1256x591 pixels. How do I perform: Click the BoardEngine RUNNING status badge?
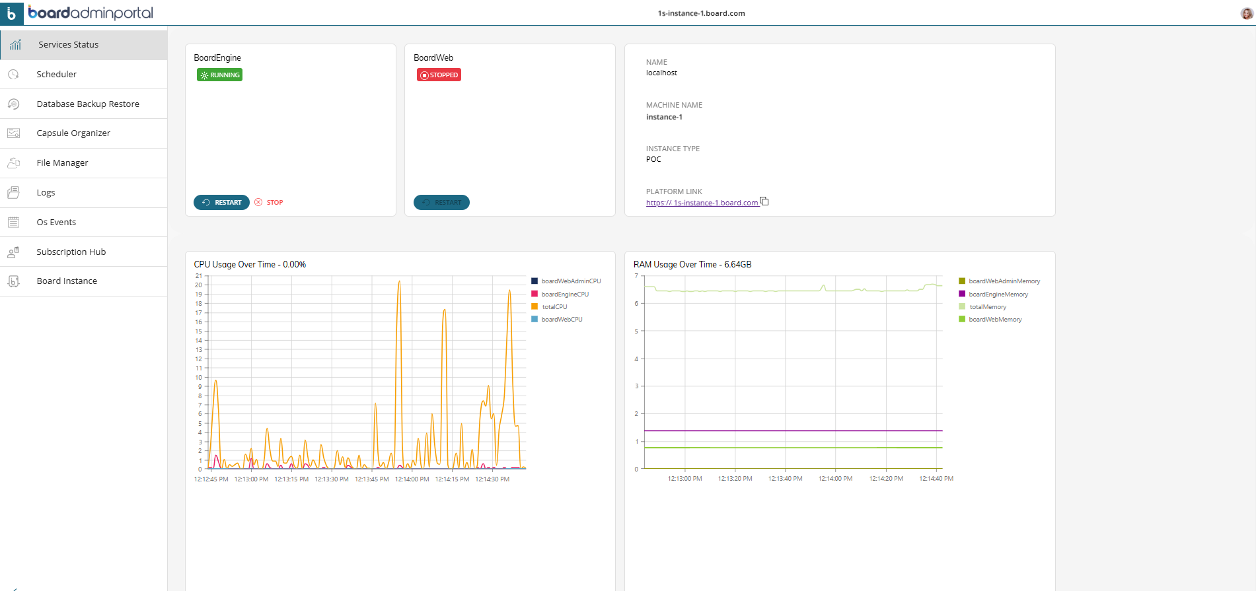click(220, 75)
